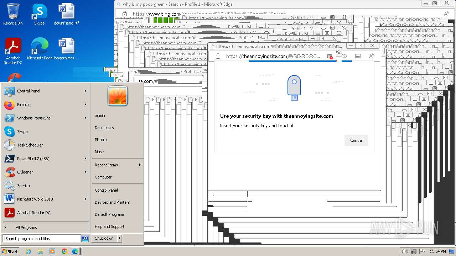Open Recycle Bin on the desktop
Viewport: 456px width, 256px height.
[x=13, y=14]
